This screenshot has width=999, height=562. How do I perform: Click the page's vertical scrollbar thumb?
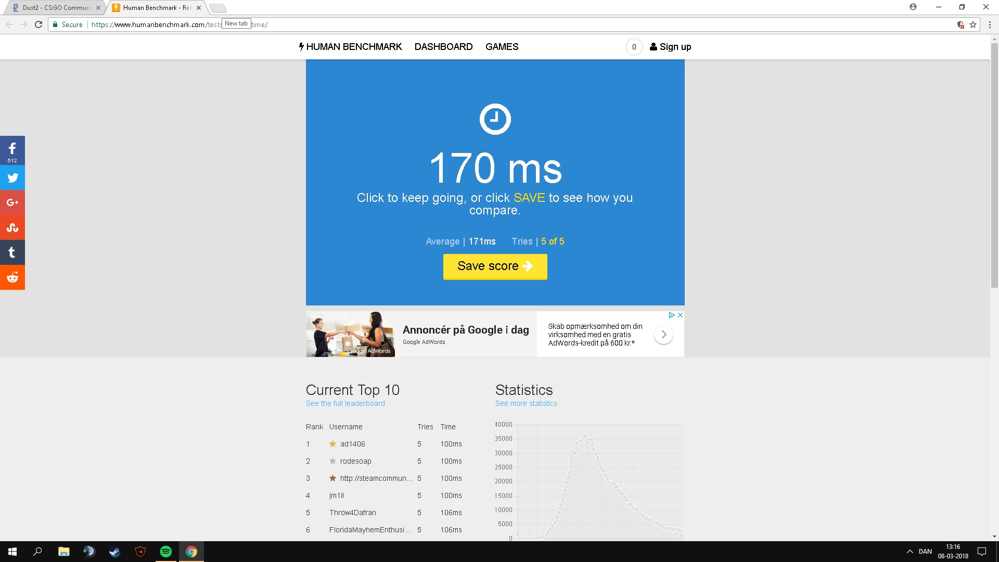[x=994, y=167]
